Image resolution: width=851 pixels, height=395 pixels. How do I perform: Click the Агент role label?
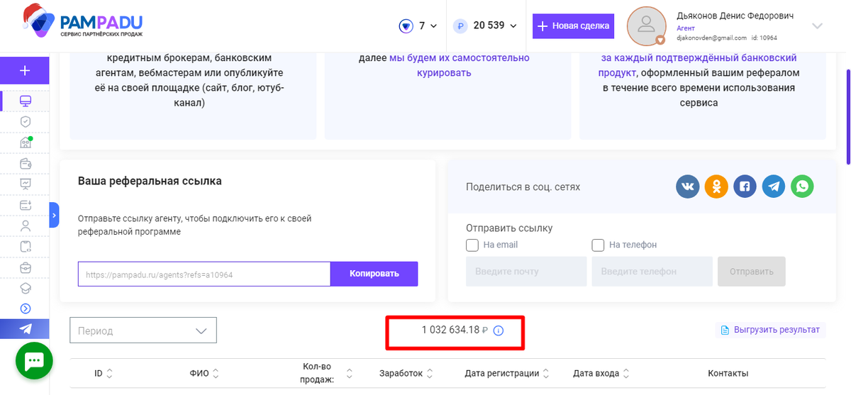pyautogui.click(x=686, y=28)
